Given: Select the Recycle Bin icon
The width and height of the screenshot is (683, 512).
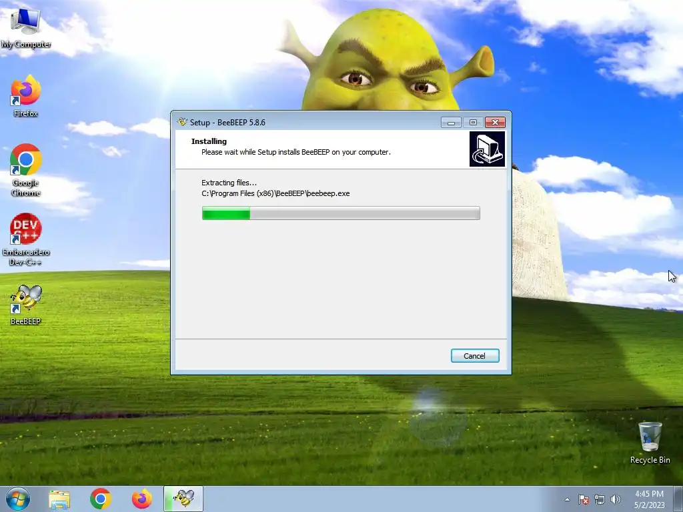Looking at the screenshot, I should point(650,443).
